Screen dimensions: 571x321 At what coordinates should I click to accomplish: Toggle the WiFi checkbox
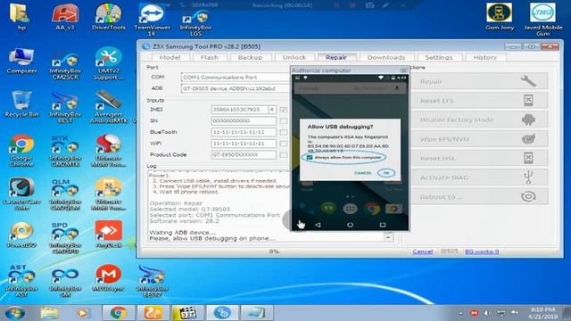284,144
